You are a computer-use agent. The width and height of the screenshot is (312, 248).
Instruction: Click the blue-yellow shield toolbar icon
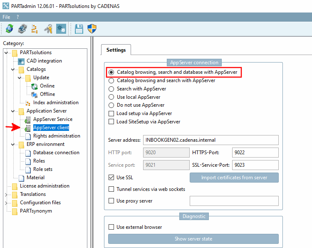tap(92, 29)
